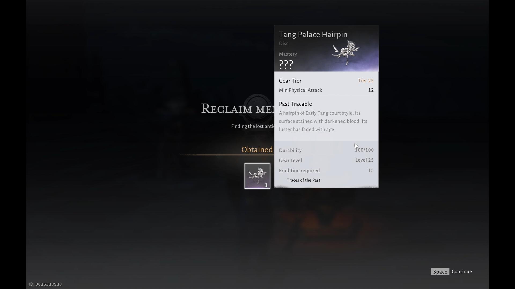This screenshot has height=289, width=515.
Task: Select the Gear Tier row
Action: (x=326, y=81)
